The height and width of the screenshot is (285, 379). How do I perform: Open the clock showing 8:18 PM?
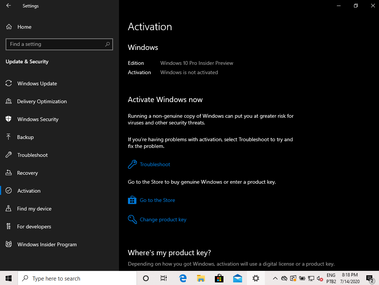coord(350,278)
